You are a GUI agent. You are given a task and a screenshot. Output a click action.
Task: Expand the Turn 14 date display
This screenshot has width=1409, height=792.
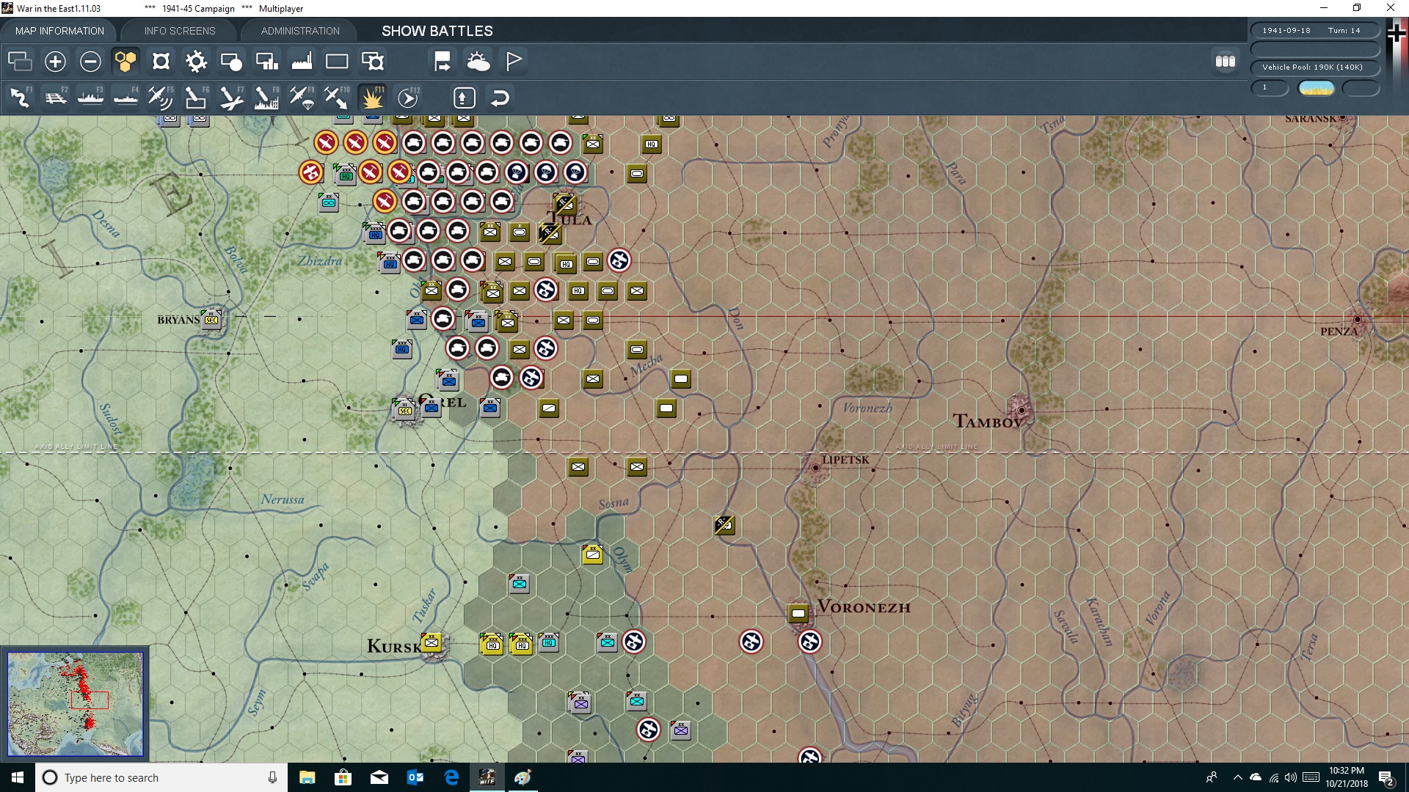click(x=1315, y=30)
